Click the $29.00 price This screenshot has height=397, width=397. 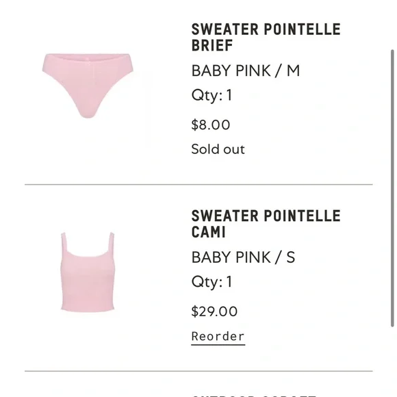[214, 311]
